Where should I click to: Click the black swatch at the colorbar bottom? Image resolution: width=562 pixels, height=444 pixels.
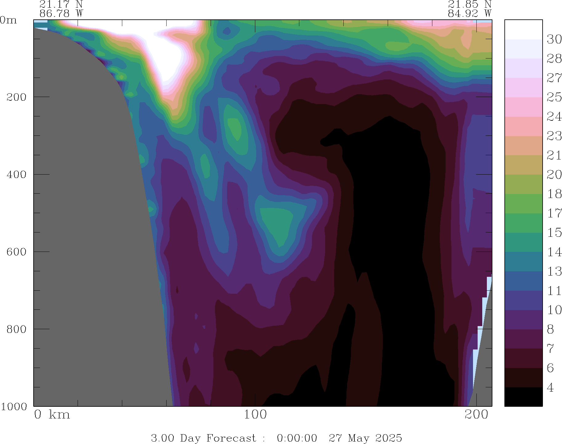[523, 397]
